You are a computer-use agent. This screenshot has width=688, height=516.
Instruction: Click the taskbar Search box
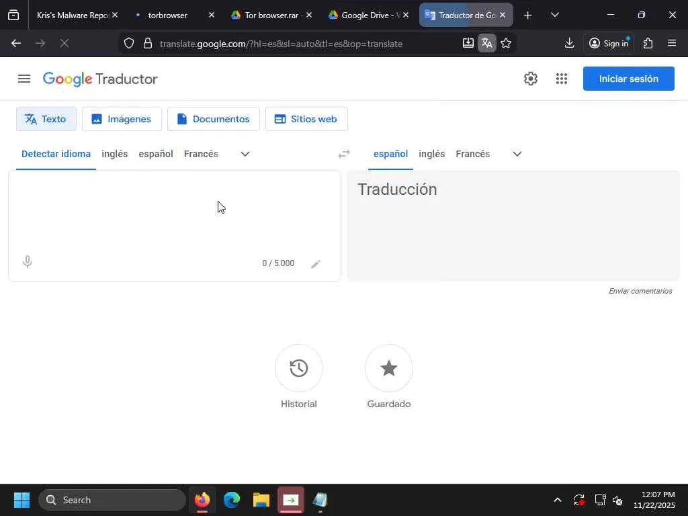pyautogui.click(x=112, y=500)
